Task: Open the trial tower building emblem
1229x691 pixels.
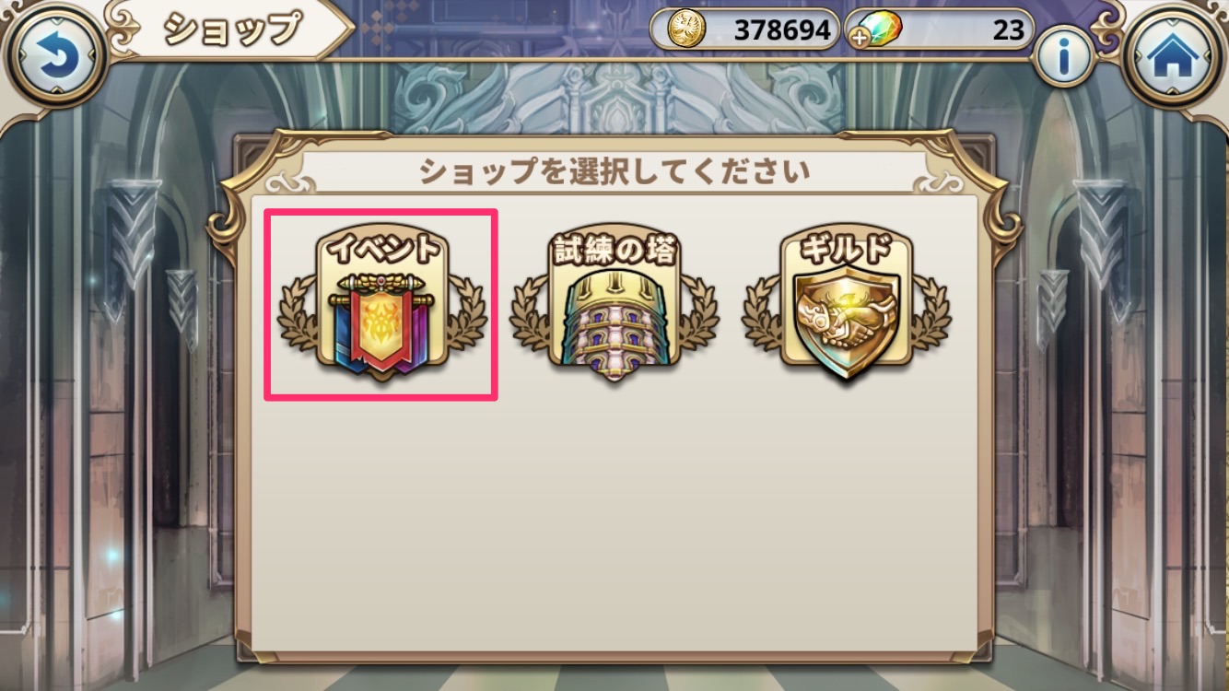Action: (x=614, y=322)
